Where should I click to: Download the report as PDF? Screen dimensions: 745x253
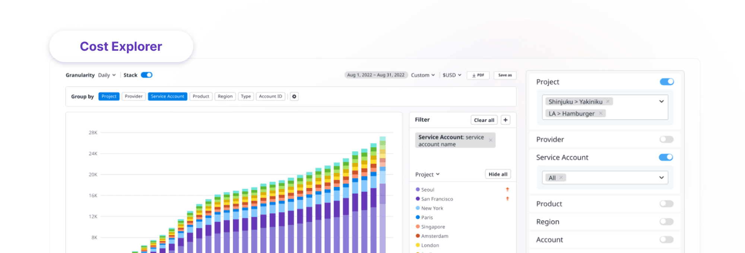tap(478, 75)
